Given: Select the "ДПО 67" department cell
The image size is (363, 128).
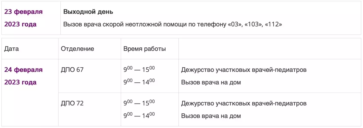Looking at the screenshot, I should [x=72, y=70].
